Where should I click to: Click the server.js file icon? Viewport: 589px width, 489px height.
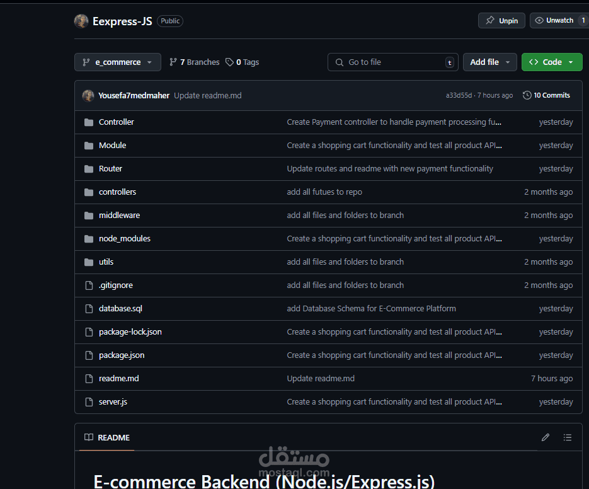click(x=89, y=402)
